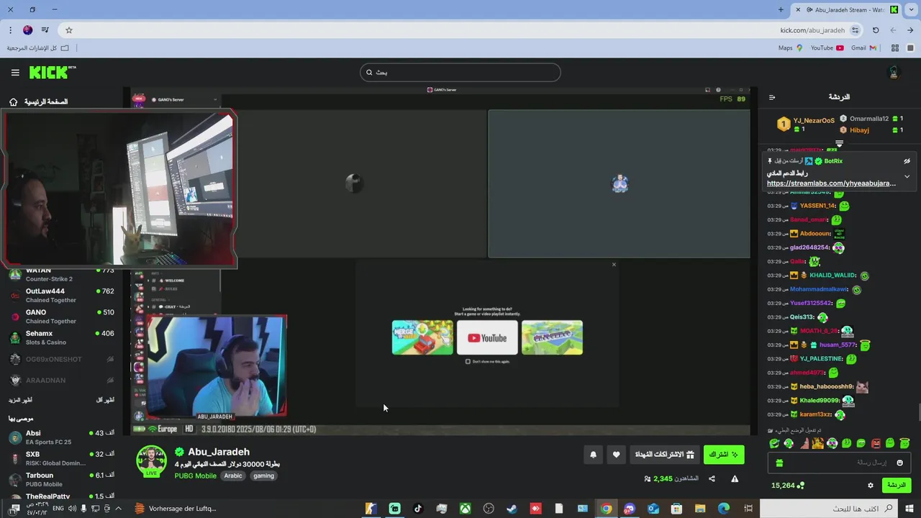Bookmark this page with star
921x518 pixels.
[69, 30]
